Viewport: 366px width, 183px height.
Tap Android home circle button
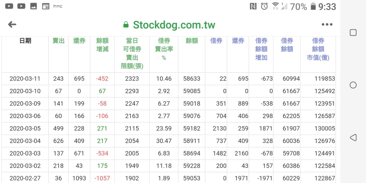[353, 85]
